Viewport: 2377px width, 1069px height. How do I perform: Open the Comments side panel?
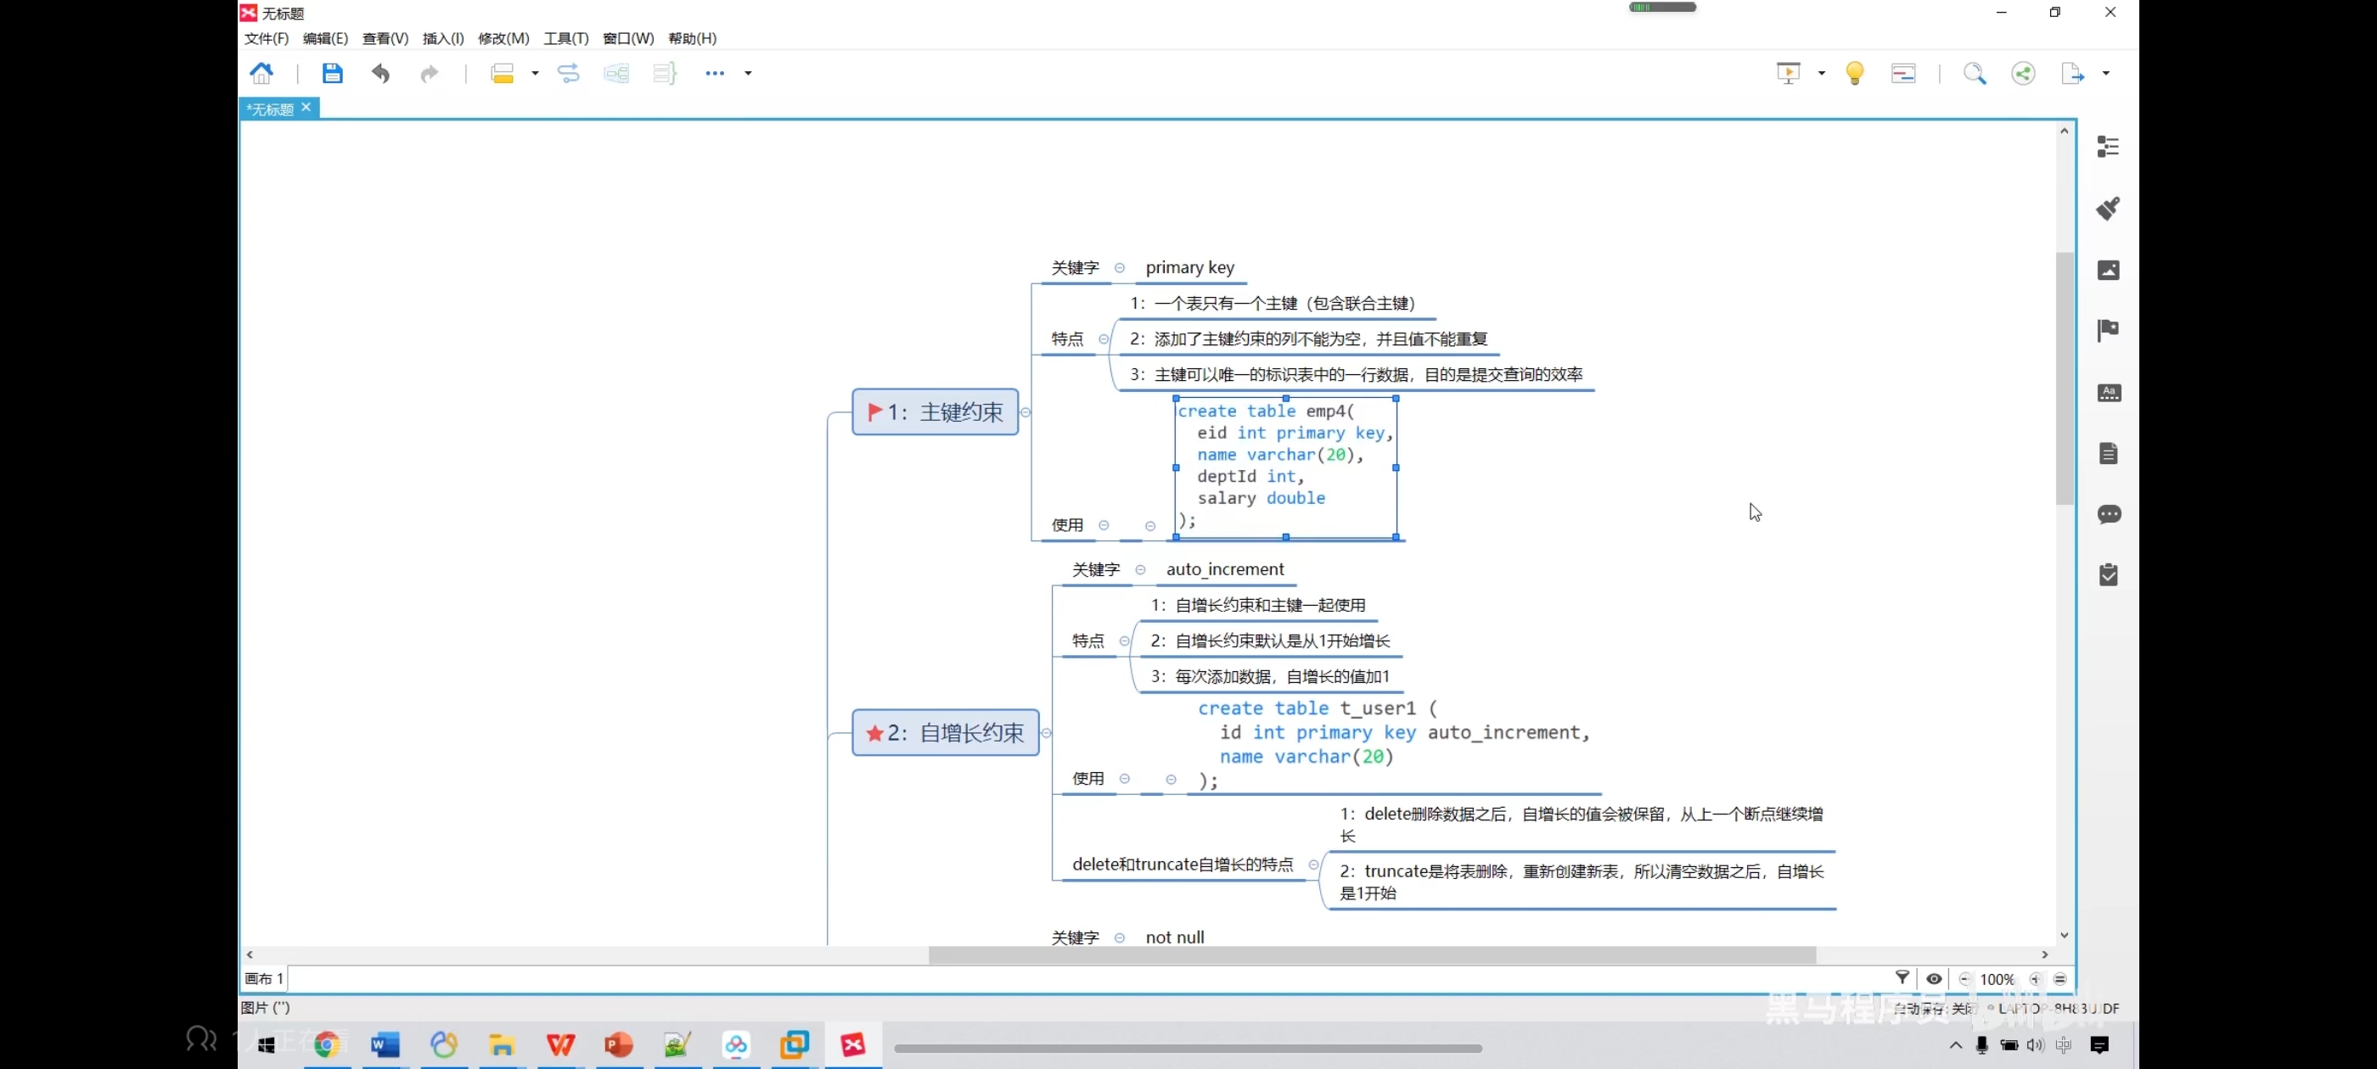click(2109, 514)
